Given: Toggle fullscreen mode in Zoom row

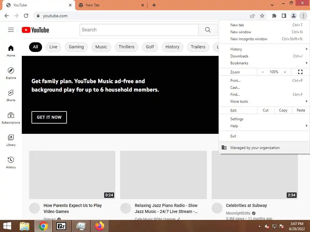Looking at the screenshot, I should pyautogui.click(x=300, y=72).
